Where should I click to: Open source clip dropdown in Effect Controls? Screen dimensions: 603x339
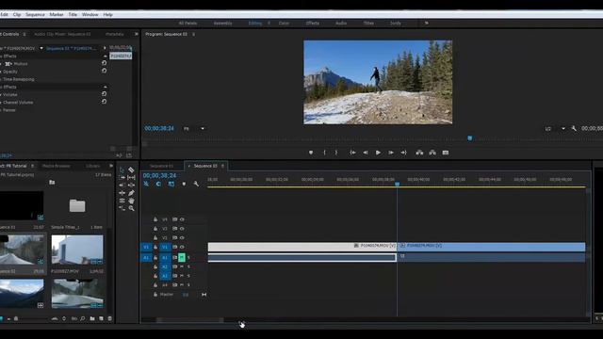41,48
